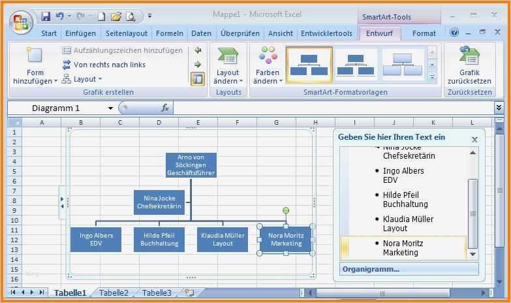Open the Start ribbon tab

48,33
